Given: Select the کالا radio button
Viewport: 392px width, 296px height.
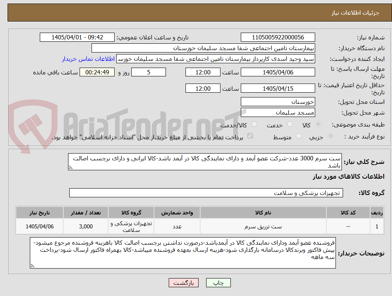Looking at the screenshot, I should pos(318,124).
